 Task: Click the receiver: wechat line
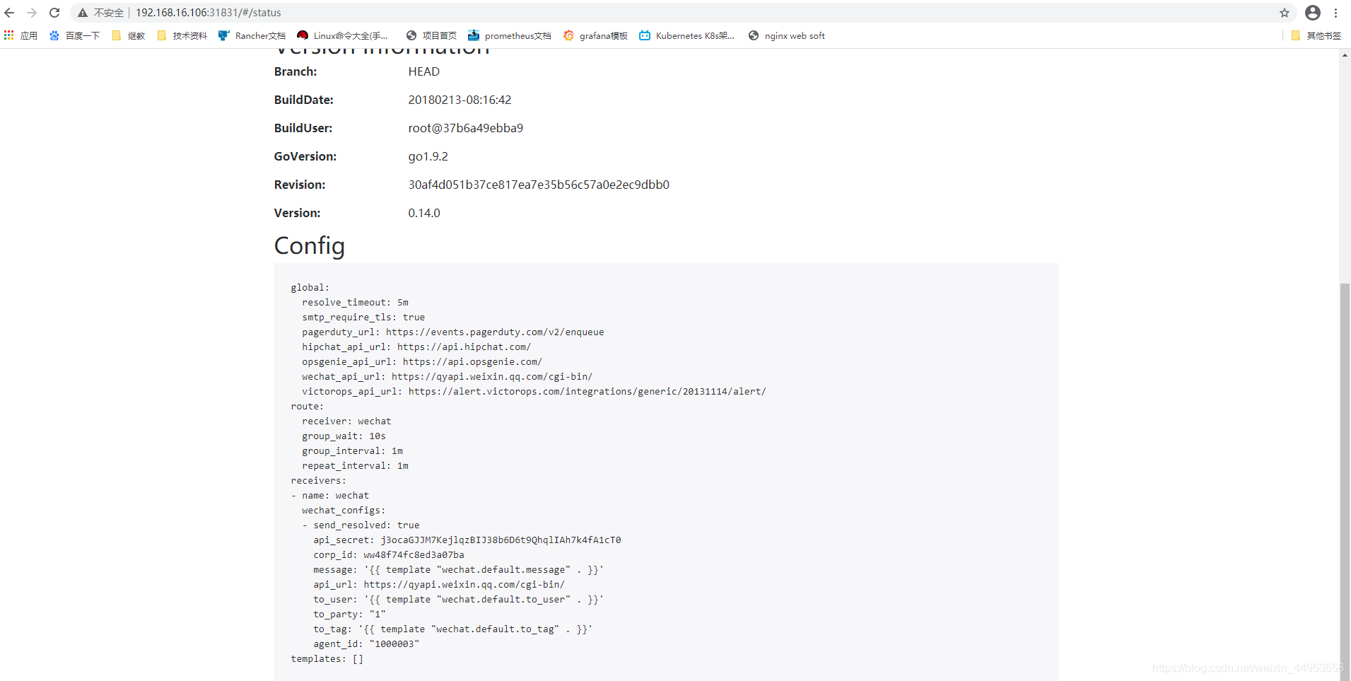(346, 421)
